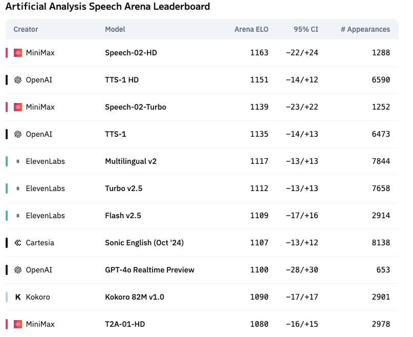Click the green color bar beside Turbo v2.5
This screenshot has width=413, height=337.
[x=7, y=188]
